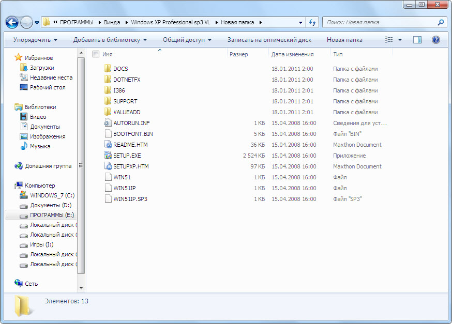Image resolution: width=452 pixels, height=324 pixels.
Task: Open the Добавить в библиотеку menu
Action: pyautogui.click(x=110, y=40)
